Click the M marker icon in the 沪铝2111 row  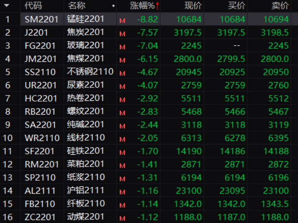click(x=122, y=192)
